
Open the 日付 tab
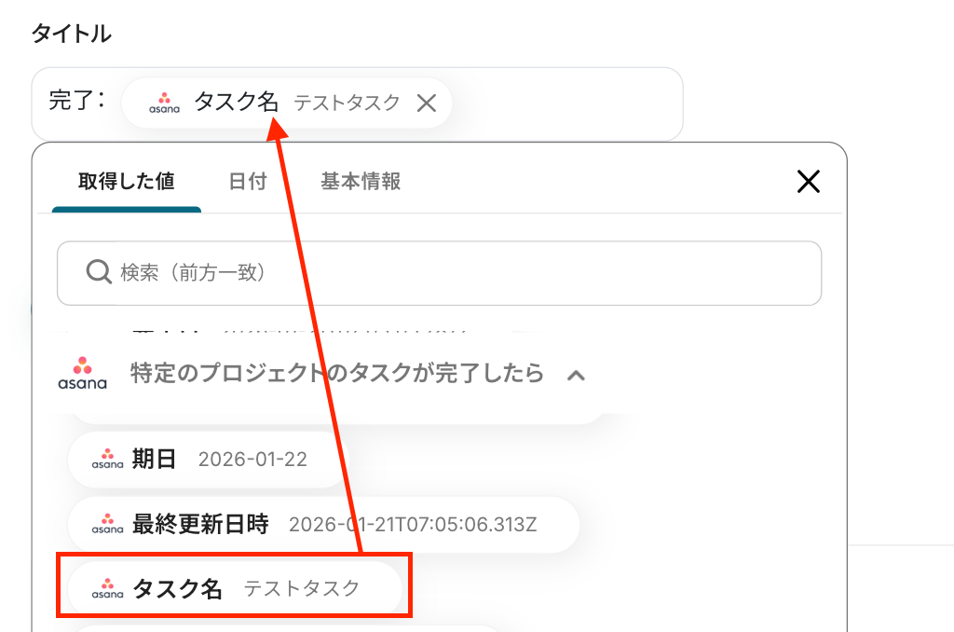click(x=248, y=182)
